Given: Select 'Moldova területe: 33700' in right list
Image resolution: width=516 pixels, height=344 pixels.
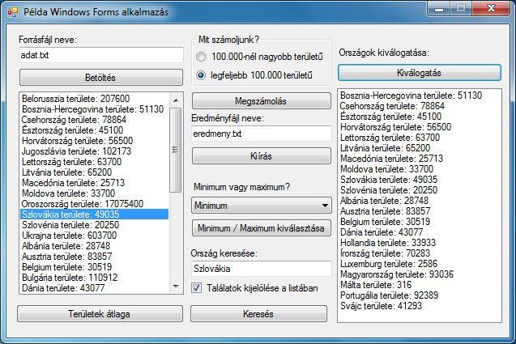Looking at the screenshot, I should [x=420, y=169].
